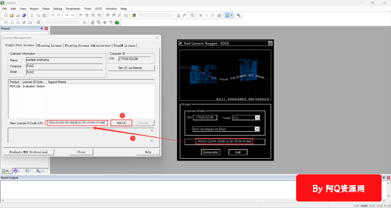391x208 pixels.
Task: Click the Undo arrow icon
Action: tap(52, 16)
